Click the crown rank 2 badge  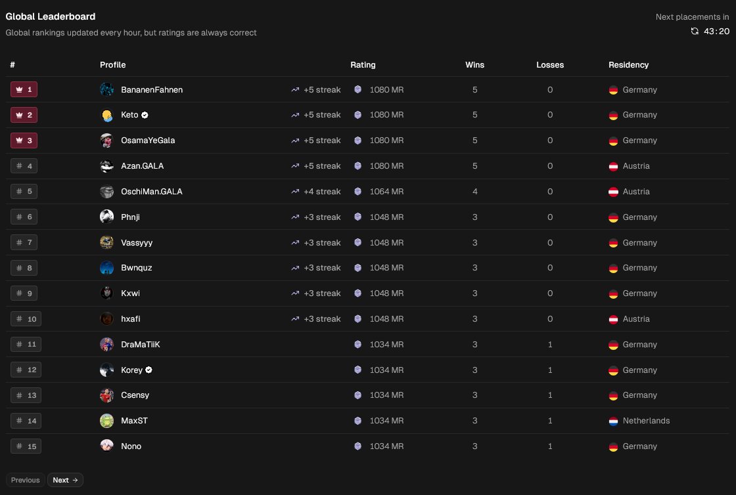(24, 115)
